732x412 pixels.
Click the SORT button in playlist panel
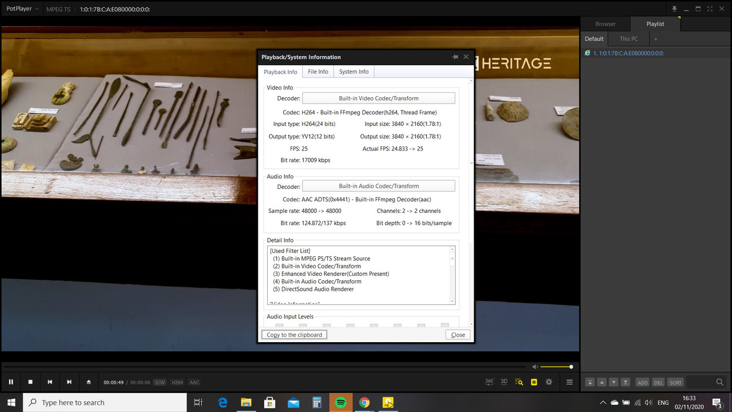coord(675,382)
